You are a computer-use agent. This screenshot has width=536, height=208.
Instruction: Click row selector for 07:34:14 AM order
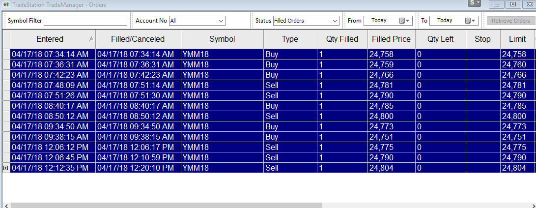point(6,54)
